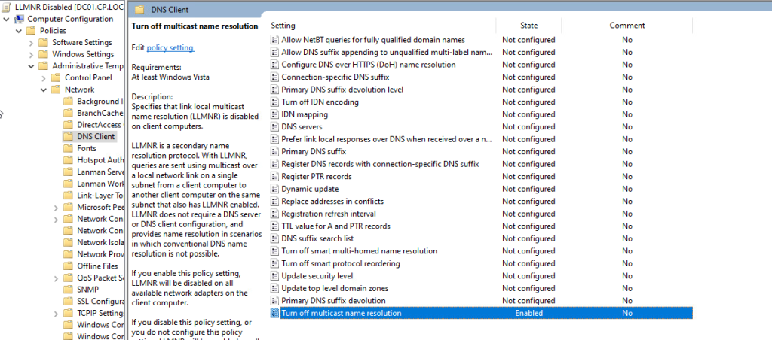Viewport: 772px width, 340px height.
Task: Collapse the Policies tree node
Action: pyautogui.click(x=19, y=31)
